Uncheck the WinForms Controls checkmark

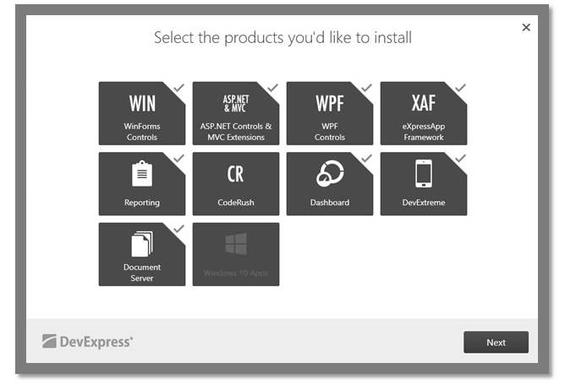(x=179, y=88)
